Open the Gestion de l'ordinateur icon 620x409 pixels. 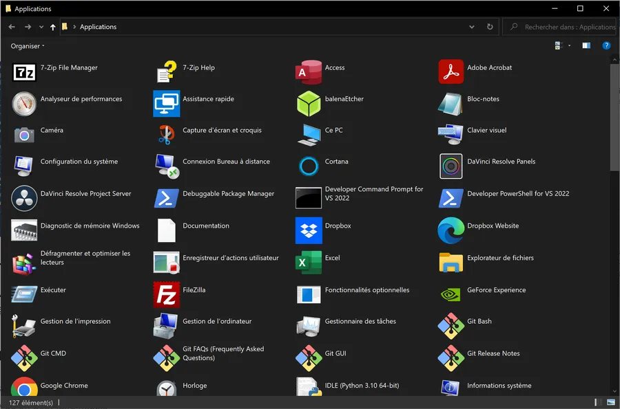pos(167,327)
